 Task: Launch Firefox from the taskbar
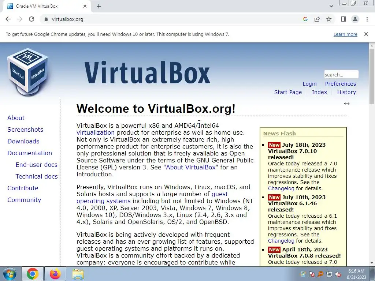55,274
